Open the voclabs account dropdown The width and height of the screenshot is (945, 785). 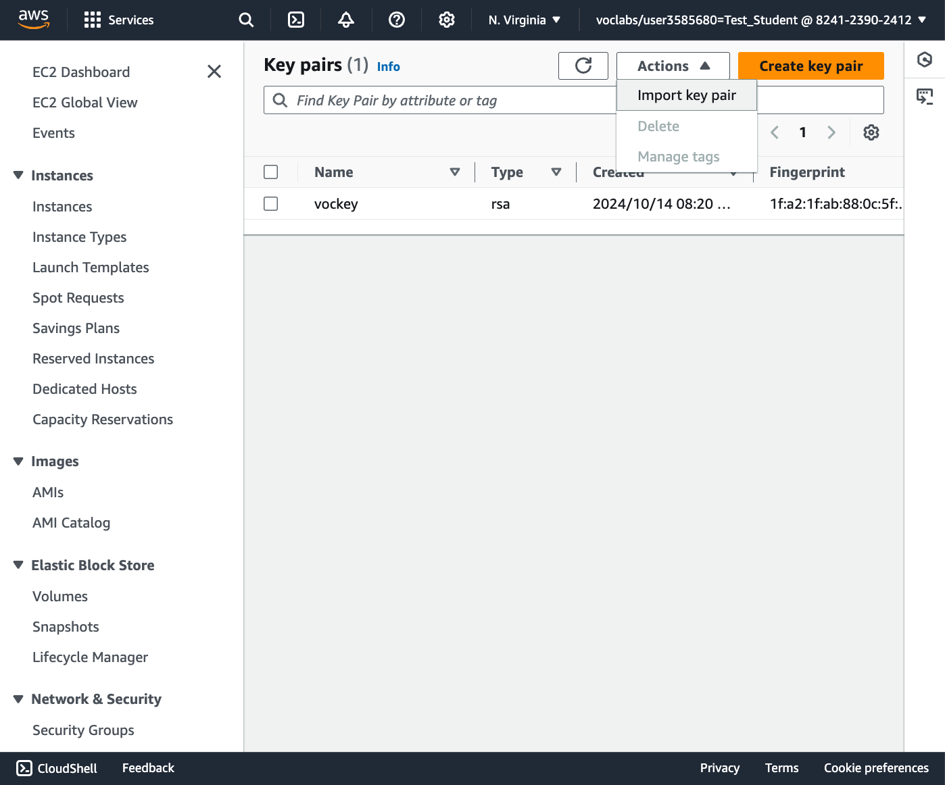coord(761,20)
